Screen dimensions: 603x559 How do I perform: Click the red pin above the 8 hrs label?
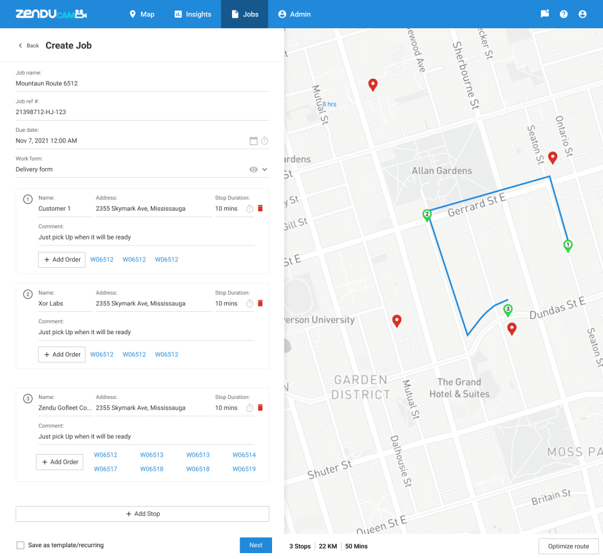click(x=373, y=85)
